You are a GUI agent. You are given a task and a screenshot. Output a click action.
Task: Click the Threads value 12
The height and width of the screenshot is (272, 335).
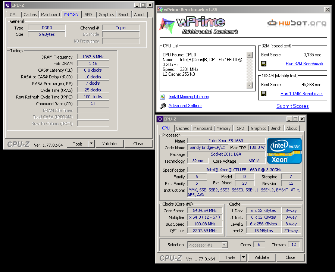tap(294, 244)
